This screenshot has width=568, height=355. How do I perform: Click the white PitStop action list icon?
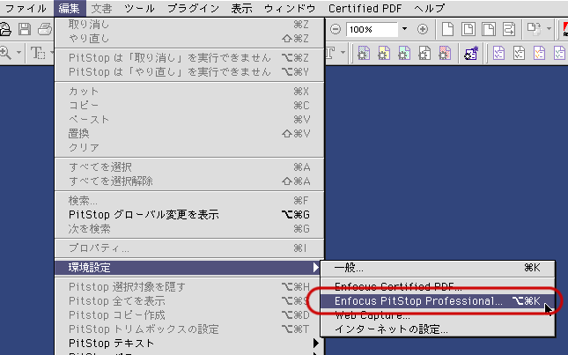[424, 53]
